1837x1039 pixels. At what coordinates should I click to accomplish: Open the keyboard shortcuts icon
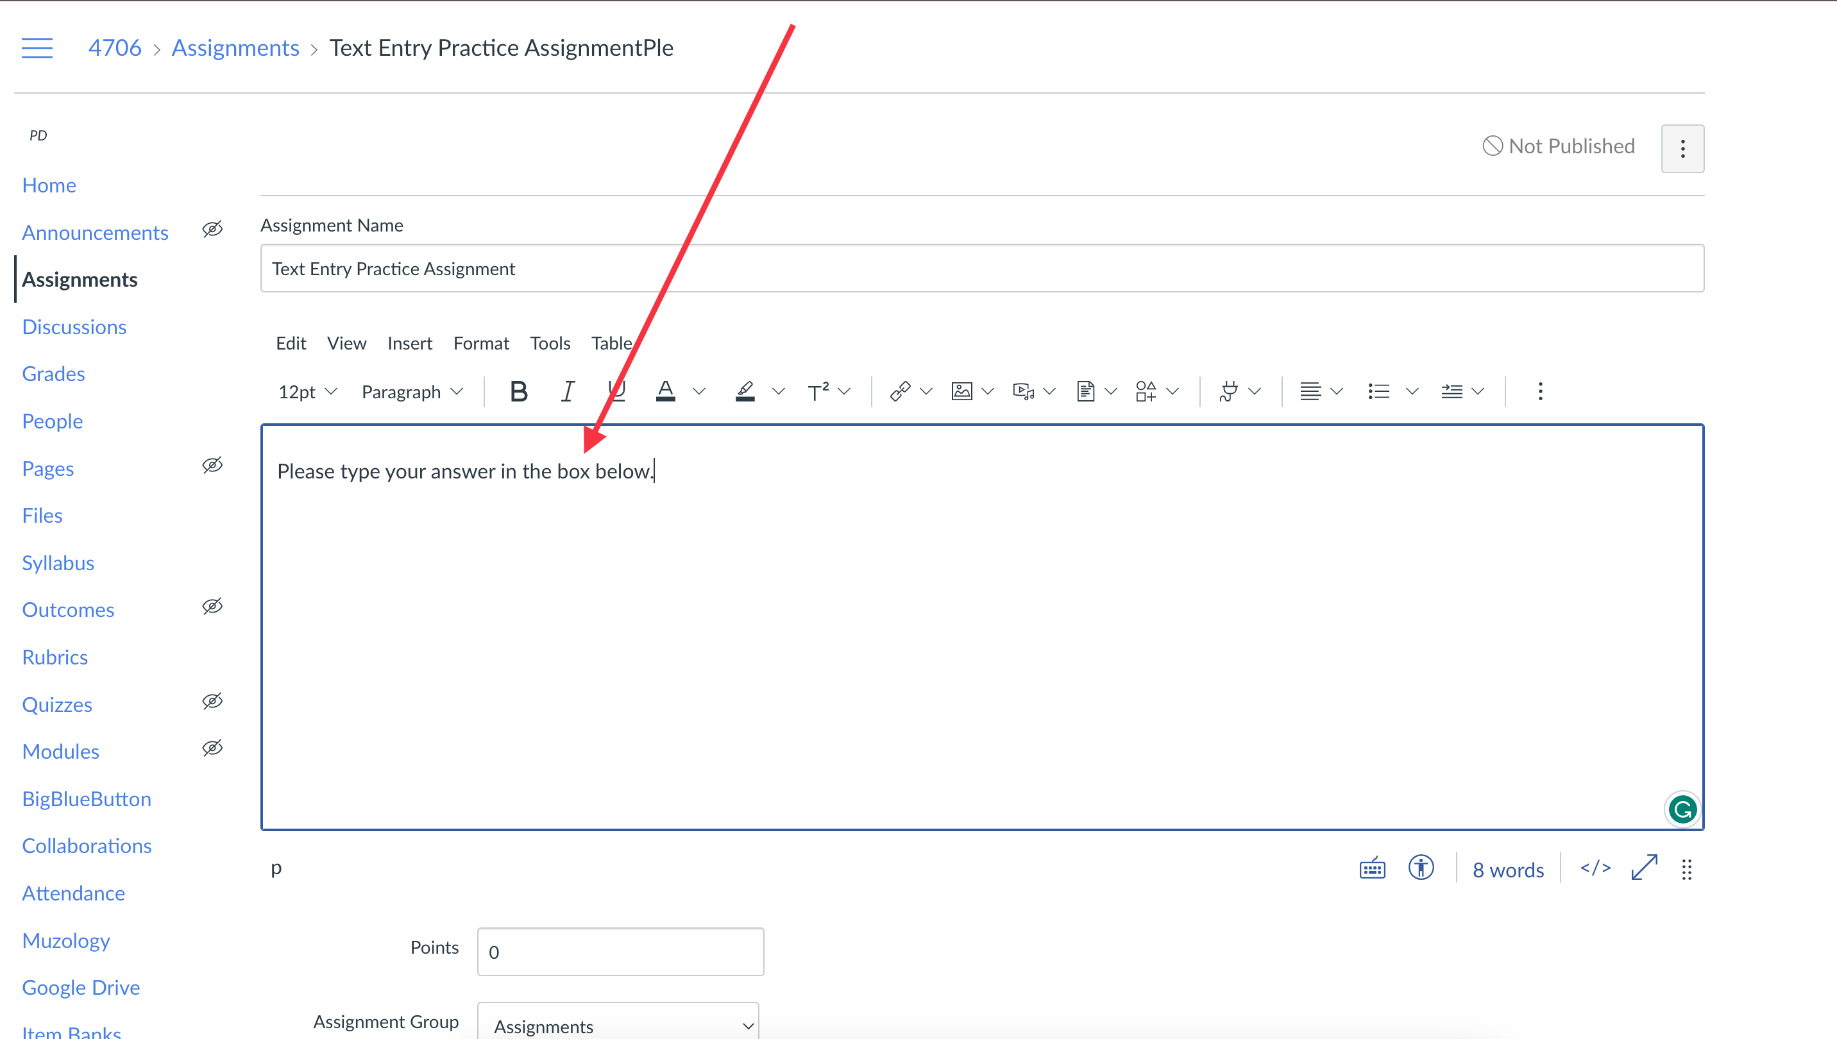pos(1372,868)
